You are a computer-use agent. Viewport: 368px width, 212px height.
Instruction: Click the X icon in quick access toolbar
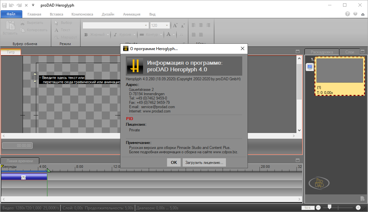[26, 5]
